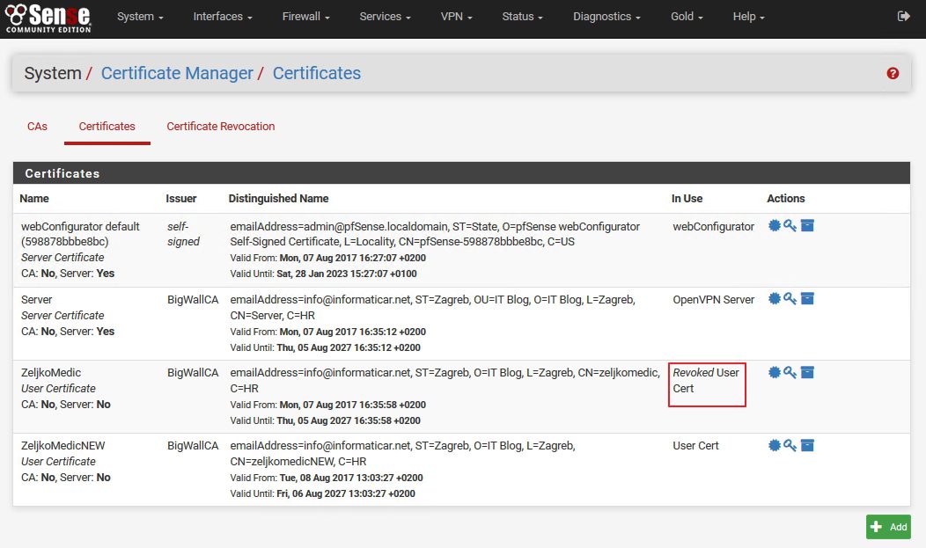Export certificate for revoked ZeljkoMedic row
Screen dimensions: 926x548
coord(775,372)
